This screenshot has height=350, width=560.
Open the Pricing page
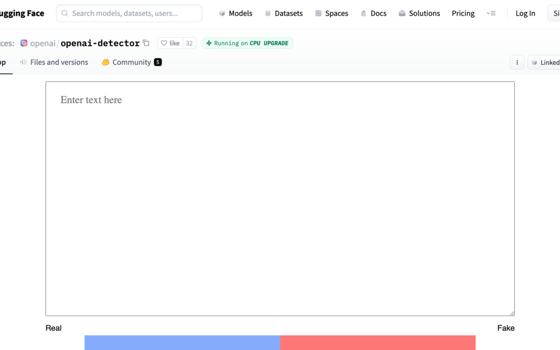click(x=463, y=13)
